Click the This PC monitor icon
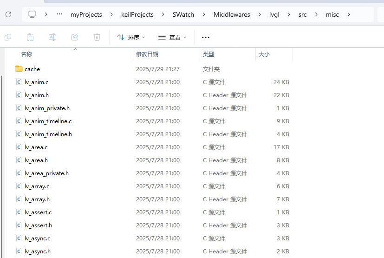The height and width of the screenshot is (258, 384). 32,14
